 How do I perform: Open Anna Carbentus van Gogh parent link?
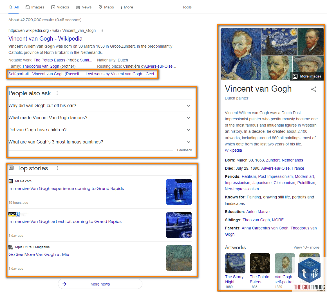pyautogui.click(x=265, y=228)
